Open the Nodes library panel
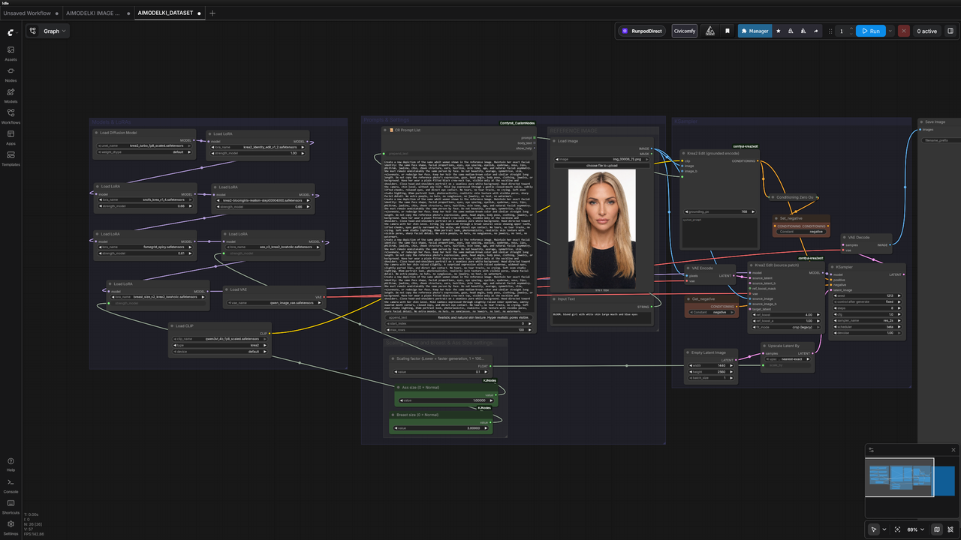961x540 pixels. tap(11, 74)
